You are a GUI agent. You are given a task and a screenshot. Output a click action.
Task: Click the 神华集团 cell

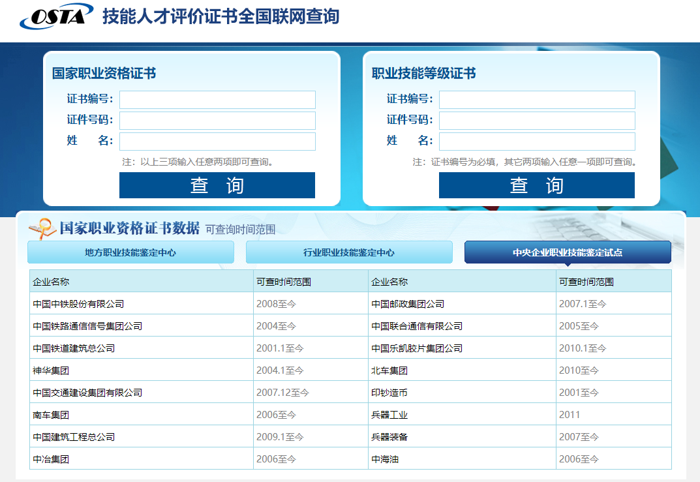coord(142,370)
